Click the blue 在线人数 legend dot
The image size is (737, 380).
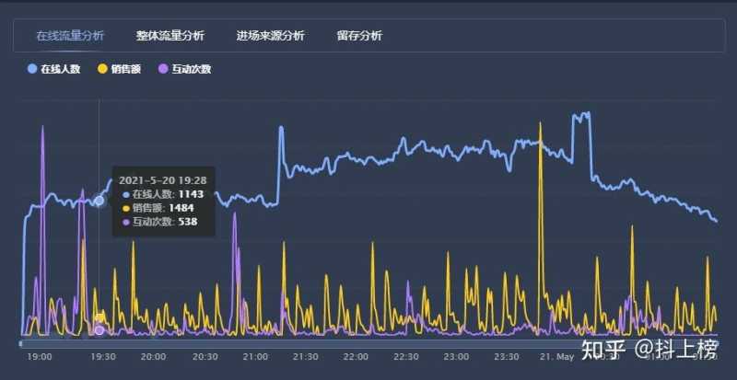[33, 69]
